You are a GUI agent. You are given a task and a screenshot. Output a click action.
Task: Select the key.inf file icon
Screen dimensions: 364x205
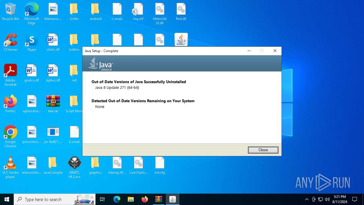pos(138,12)
